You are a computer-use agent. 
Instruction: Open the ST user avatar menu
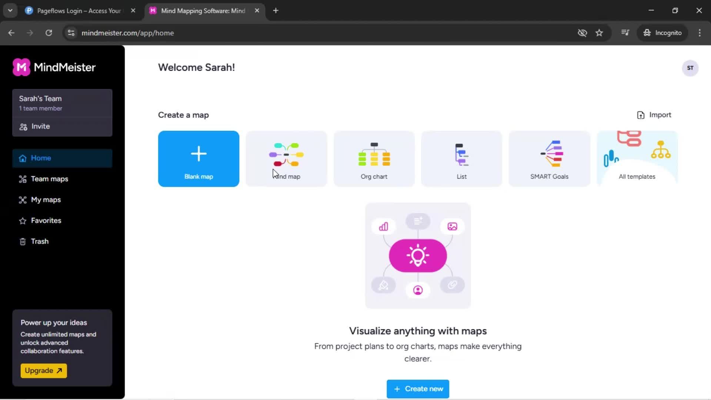point(690,68)
